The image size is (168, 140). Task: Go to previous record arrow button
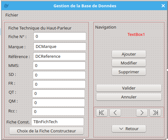click(115, 113)
